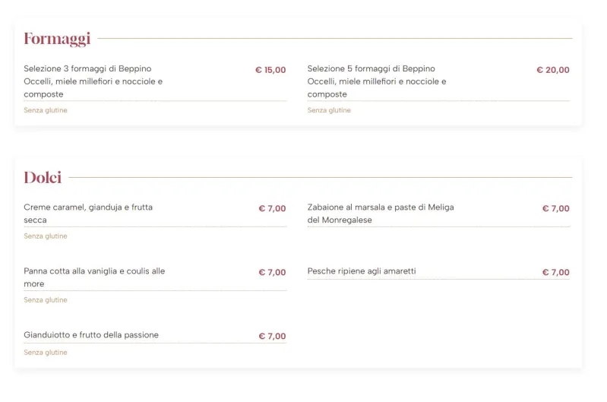Click the price of Pesche ripiene
The height and width of the screenshot is (402, 607).
(x=555, y=272)
